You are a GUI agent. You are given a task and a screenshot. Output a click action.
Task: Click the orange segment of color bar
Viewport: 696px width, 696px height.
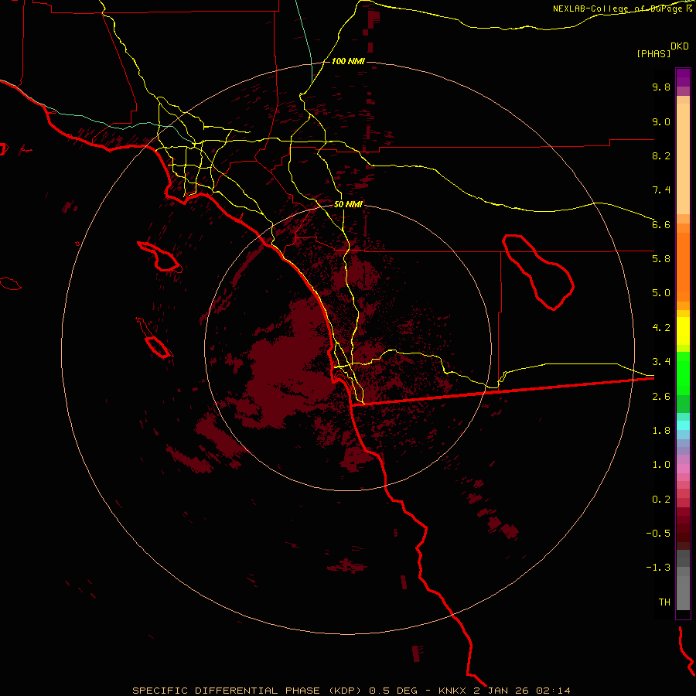(x=683, y=266)
